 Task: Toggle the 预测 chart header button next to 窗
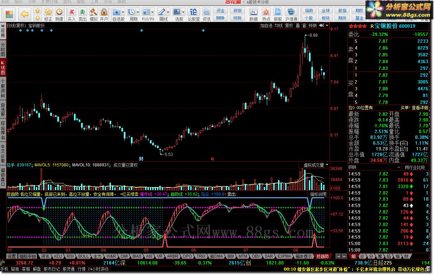[312, 25]
